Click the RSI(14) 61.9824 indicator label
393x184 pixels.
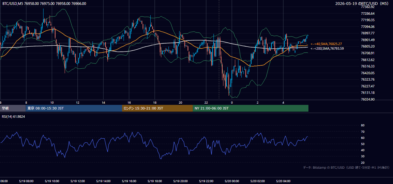(14, 117)
